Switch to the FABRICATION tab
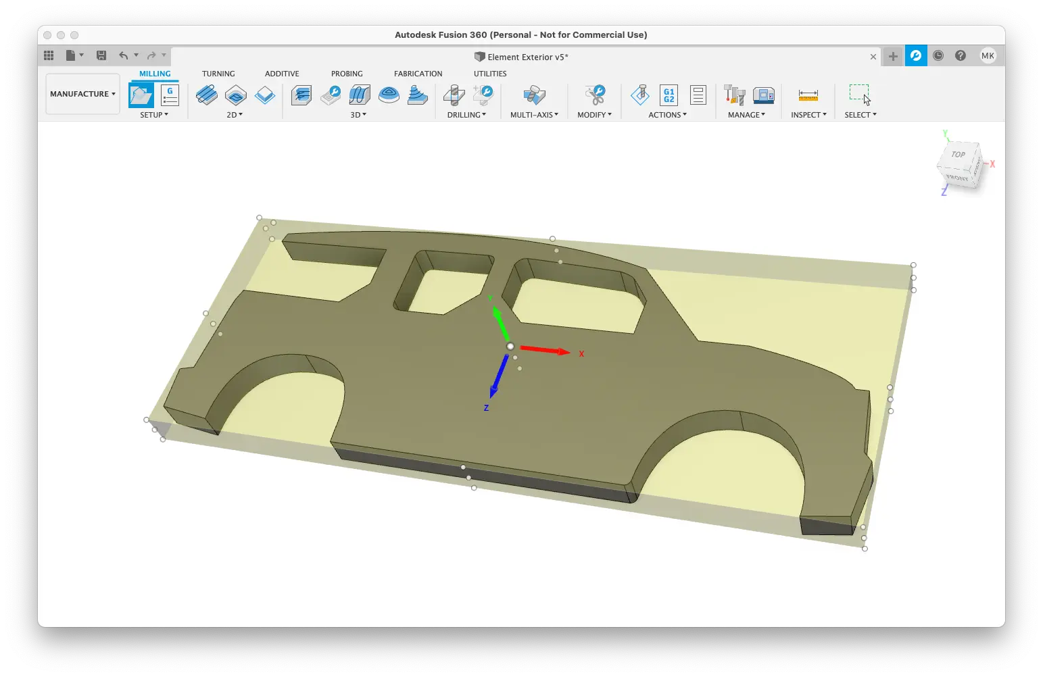 tap(418, 74)
